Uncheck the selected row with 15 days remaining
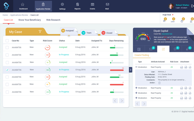The width and height of the screenshot is (194, 121). 7,70
